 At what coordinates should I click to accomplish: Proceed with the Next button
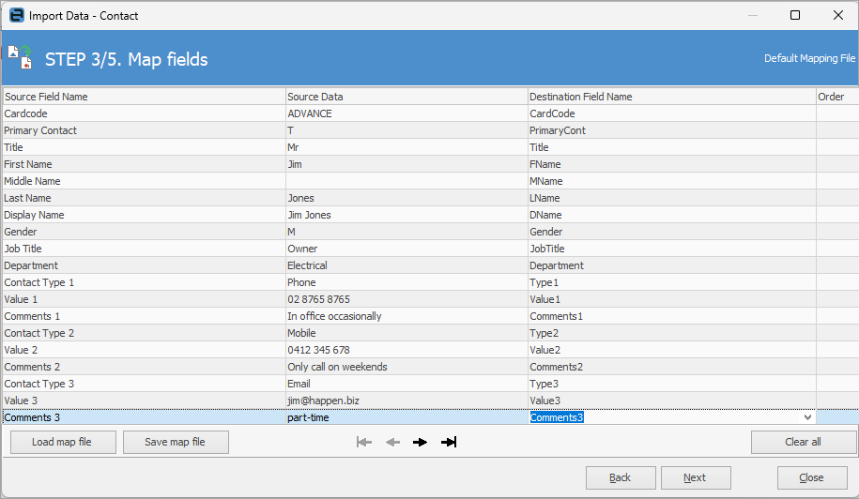[695, 477]
